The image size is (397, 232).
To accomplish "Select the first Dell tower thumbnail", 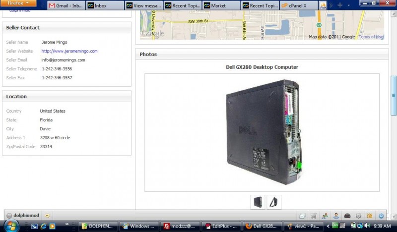I will [x=258, y=202].
